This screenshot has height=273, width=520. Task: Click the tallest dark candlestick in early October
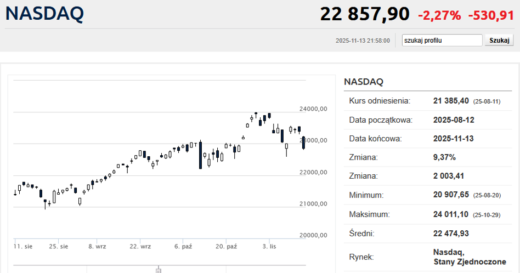click(201, 155)
